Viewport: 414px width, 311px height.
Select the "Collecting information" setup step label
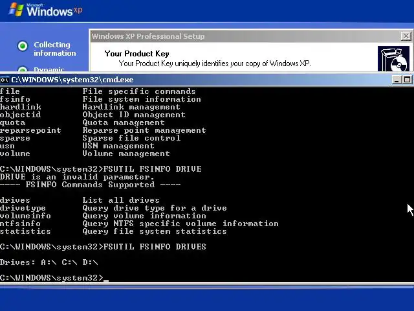54,49
